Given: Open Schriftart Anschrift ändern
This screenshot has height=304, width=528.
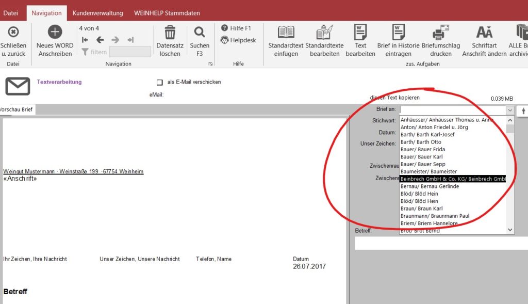Looking at the screenshot, I should pos(484,33).
